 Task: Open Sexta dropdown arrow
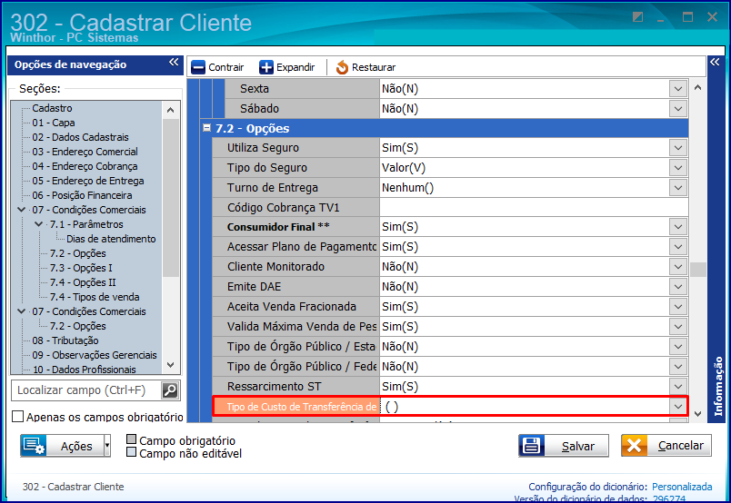678,88
